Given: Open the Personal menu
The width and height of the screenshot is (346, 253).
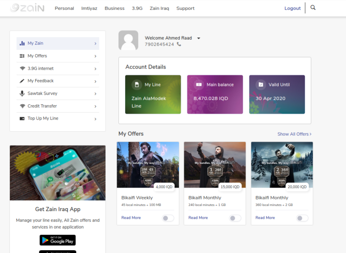Looking at the screenshot, I should [64, 9].
